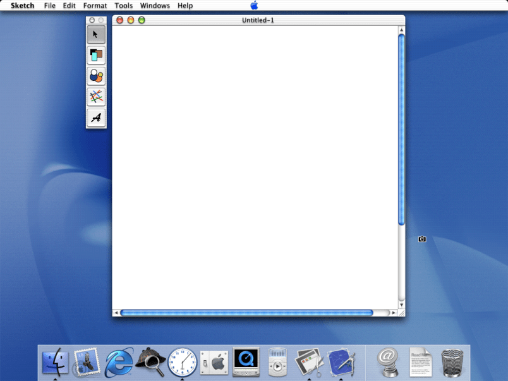Open the Windows menu
Image resolution: width=508 pixels, height=381 pixels.
(155, 6)
